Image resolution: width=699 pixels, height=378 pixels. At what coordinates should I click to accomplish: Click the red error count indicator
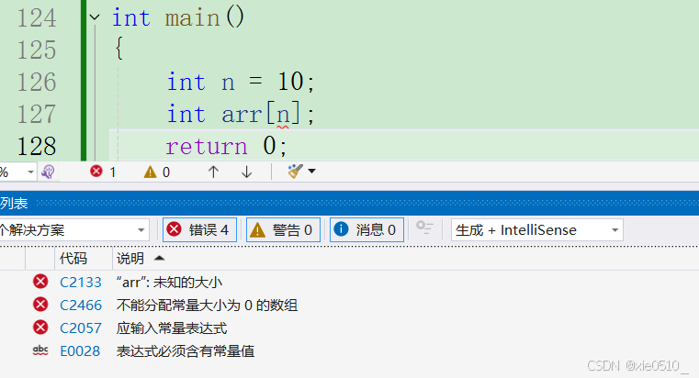click(103, 172)
